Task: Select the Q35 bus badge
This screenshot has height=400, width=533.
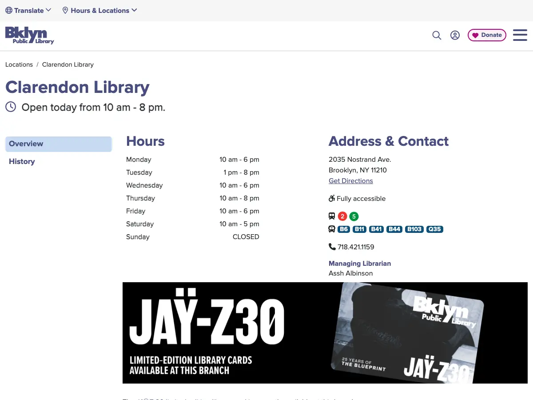Action: click(x=435, y=229)
